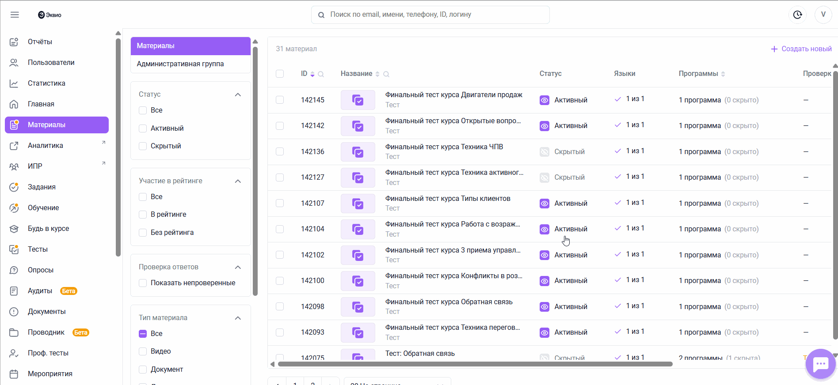
Task: Click the horizontal scrollbar under the table
Action: [475, 364]
